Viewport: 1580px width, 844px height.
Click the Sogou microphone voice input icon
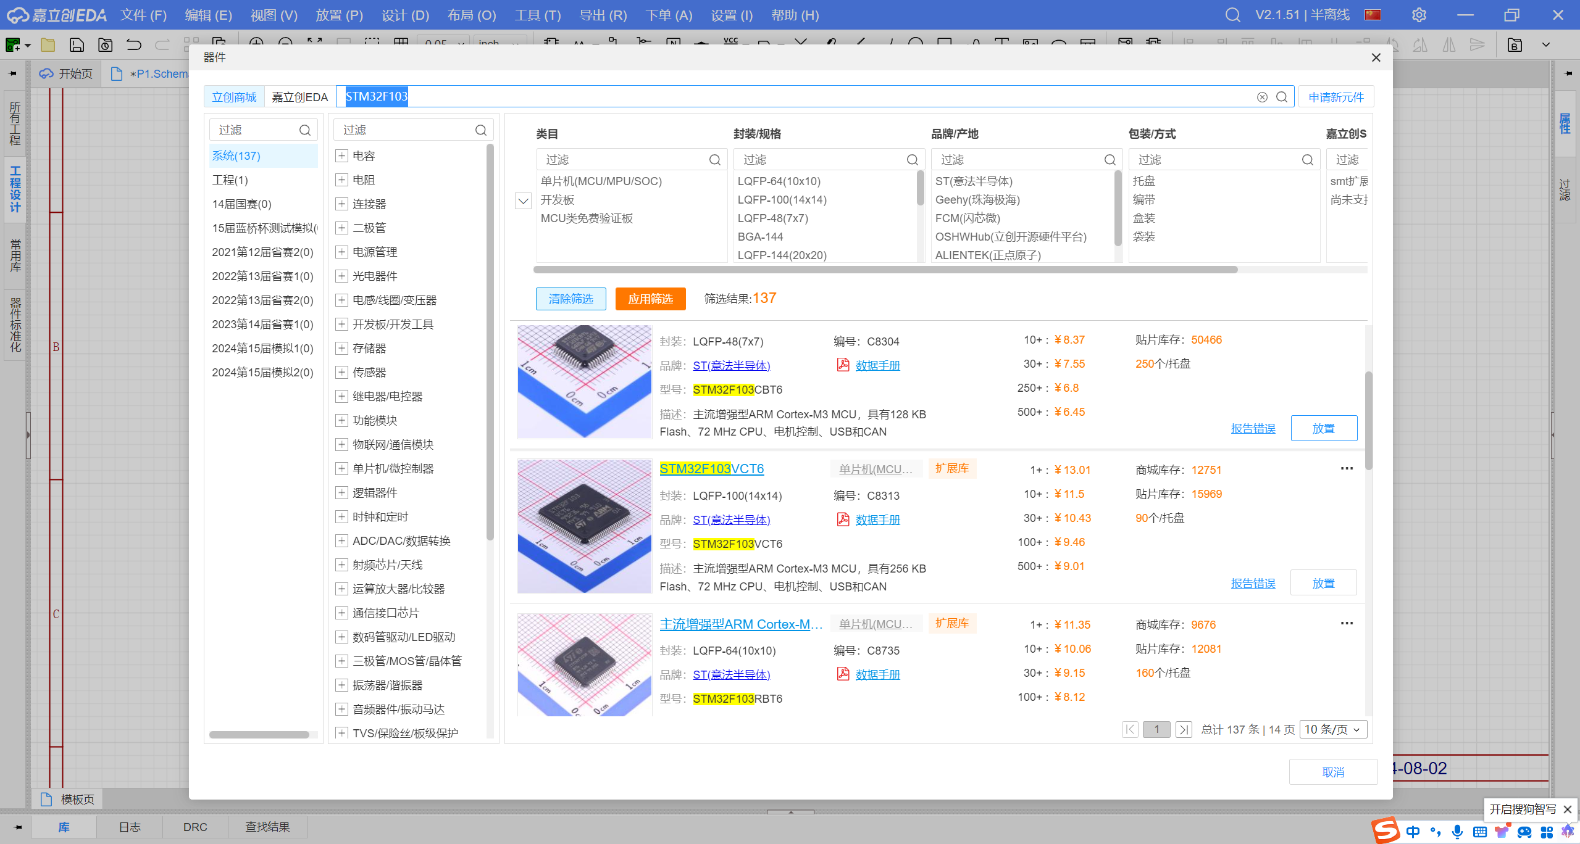tap(1457, 832)
